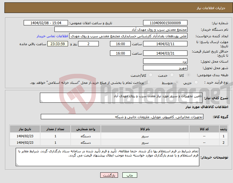Click the نام کالا column header
Image resolution: width=233 pixels, height=183 pixels.
(145, 129)
